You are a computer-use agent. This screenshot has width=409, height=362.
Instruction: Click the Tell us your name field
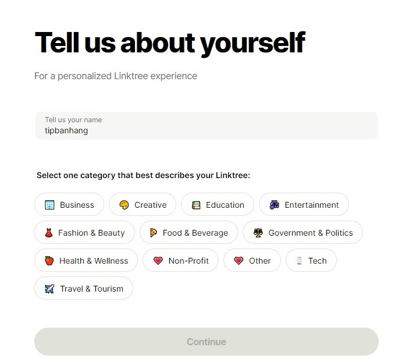[x=206, y=126]
